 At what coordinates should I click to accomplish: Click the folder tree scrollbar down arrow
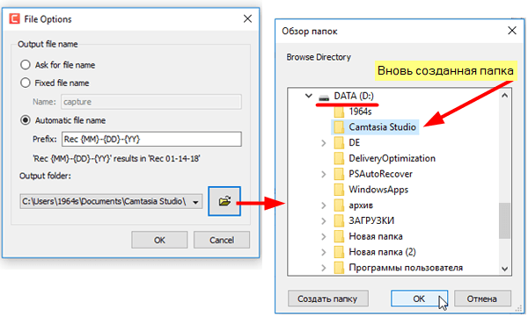(x=504, y=269)
